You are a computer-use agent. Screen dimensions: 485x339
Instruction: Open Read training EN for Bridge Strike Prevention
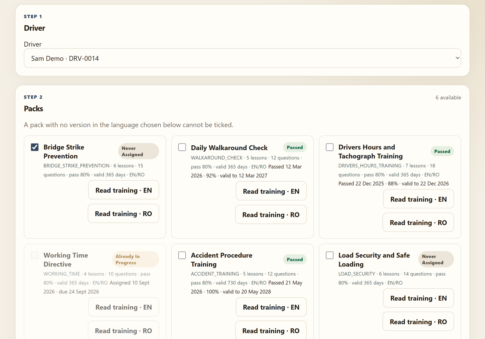click(124, 190)
